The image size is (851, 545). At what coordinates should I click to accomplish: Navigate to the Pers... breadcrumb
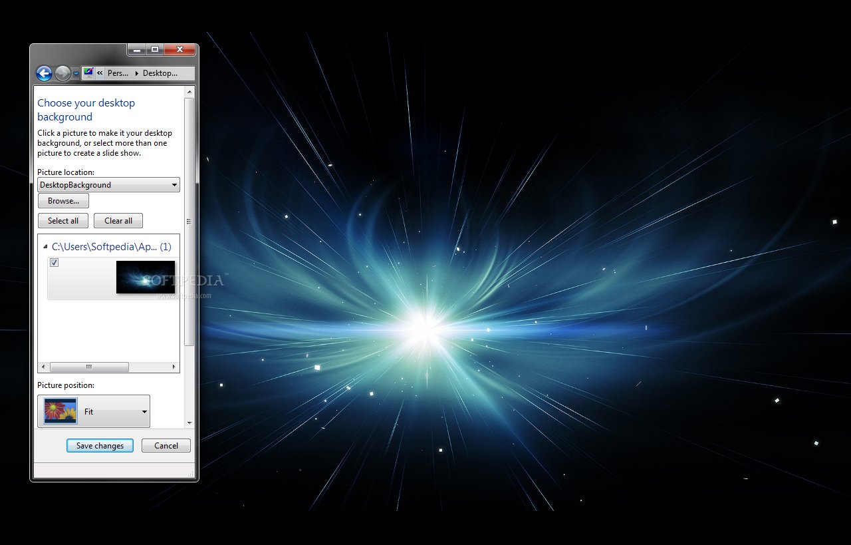118,73
